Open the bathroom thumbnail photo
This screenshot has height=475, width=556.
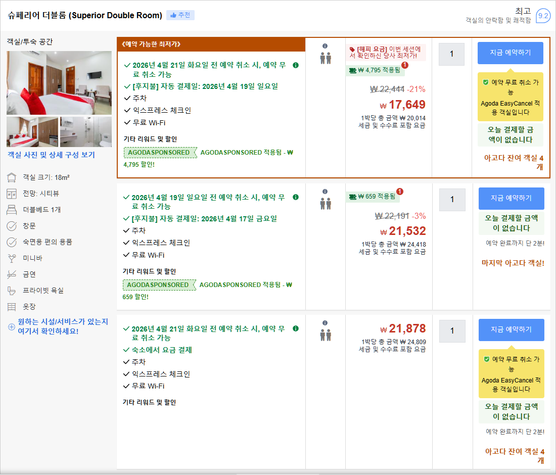click(x=86, y=132)
